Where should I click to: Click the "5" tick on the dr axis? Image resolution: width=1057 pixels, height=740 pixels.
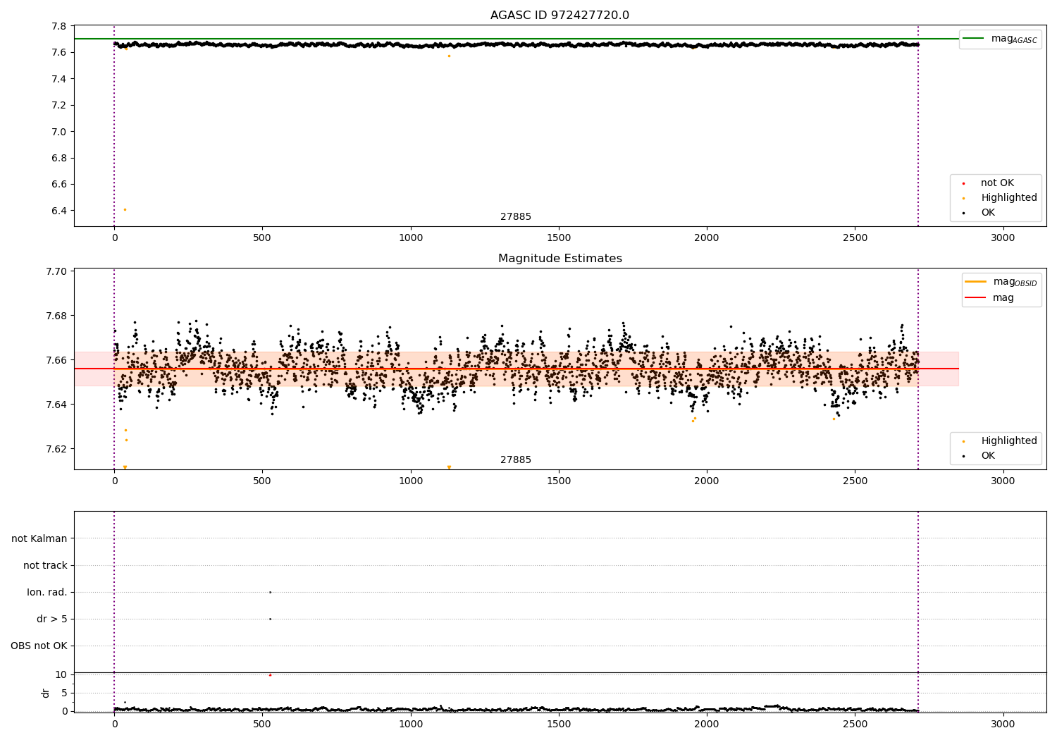point(64,693)
